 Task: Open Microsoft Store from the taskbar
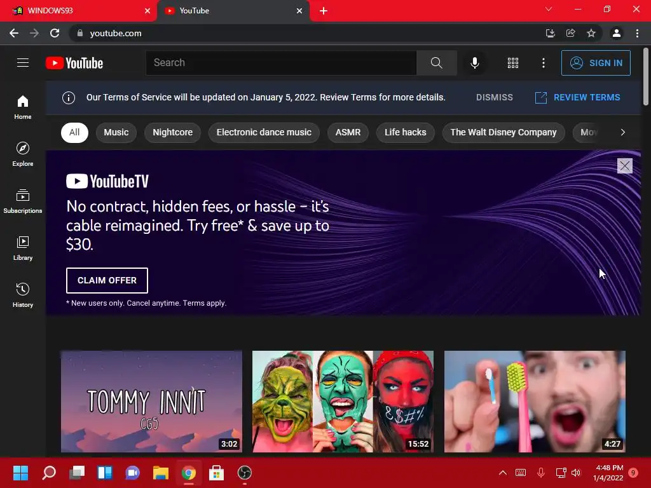(x=216, y=473)
